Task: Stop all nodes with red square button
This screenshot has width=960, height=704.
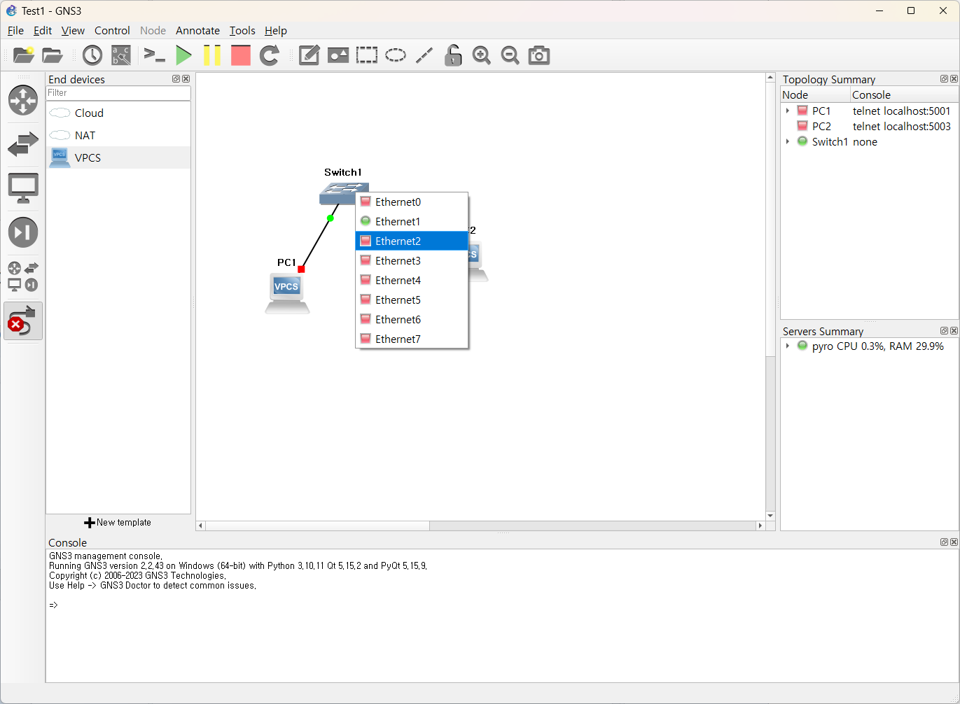Action: (x=241, y=55)
